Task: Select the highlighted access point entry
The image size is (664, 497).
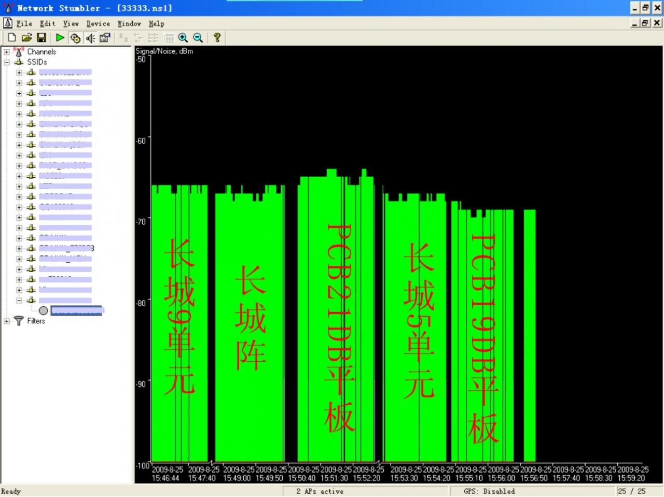Action: click(x=77, y=310)
